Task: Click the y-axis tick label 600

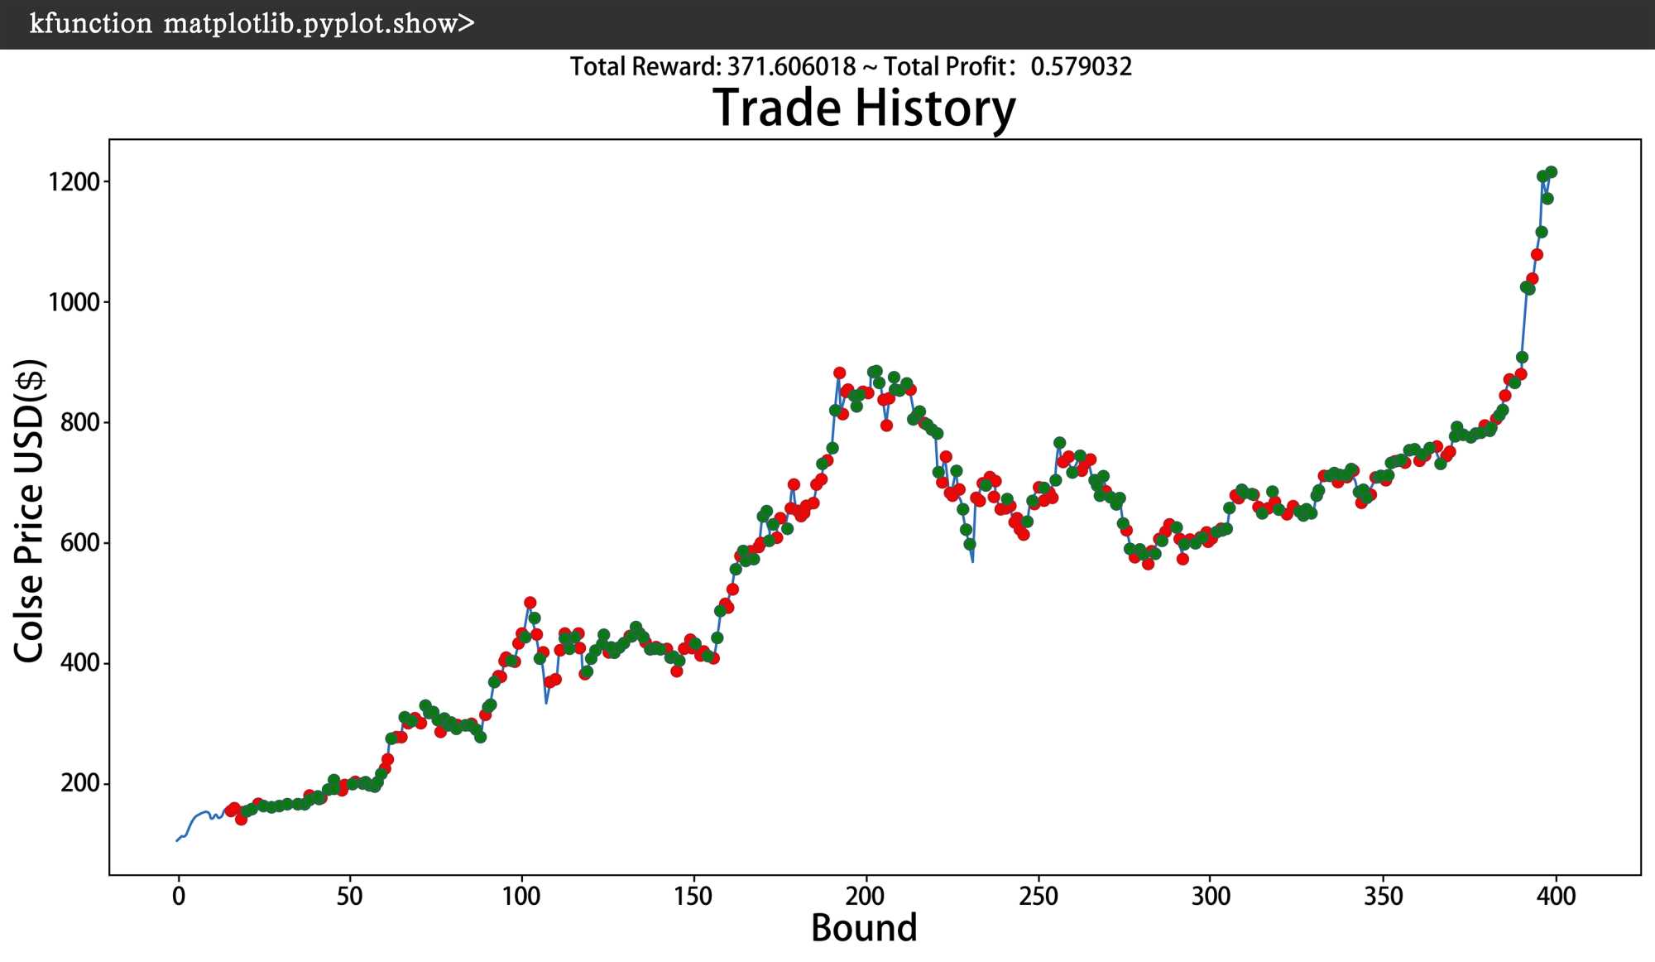Action: [x=79, y=543]
